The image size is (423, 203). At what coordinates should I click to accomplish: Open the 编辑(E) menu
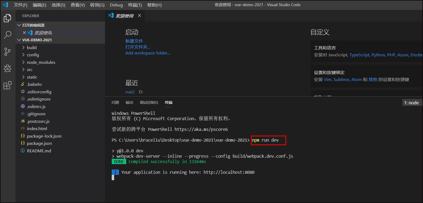click(x=39, y=5)
